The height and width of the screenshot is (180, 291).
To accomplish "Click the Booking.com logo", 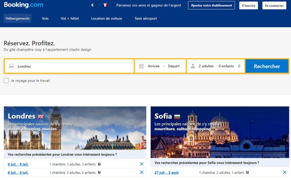I will [24, 5].
